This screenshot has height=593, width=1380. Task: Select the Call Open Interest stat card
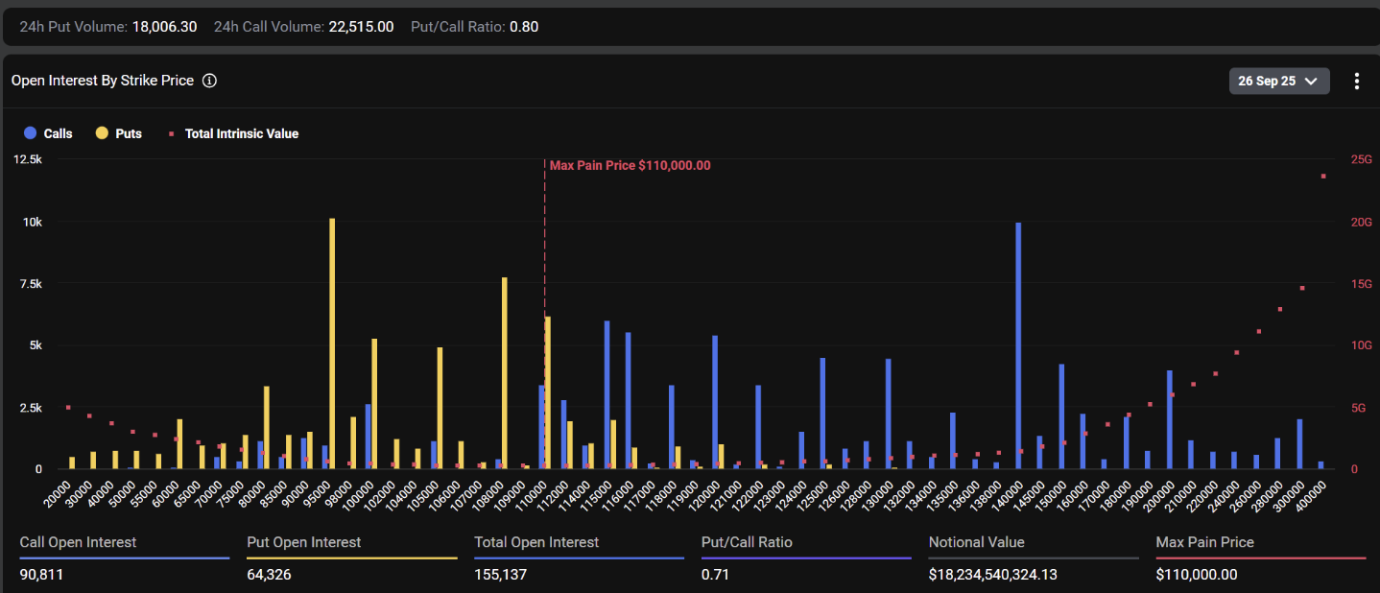point(124,558)
